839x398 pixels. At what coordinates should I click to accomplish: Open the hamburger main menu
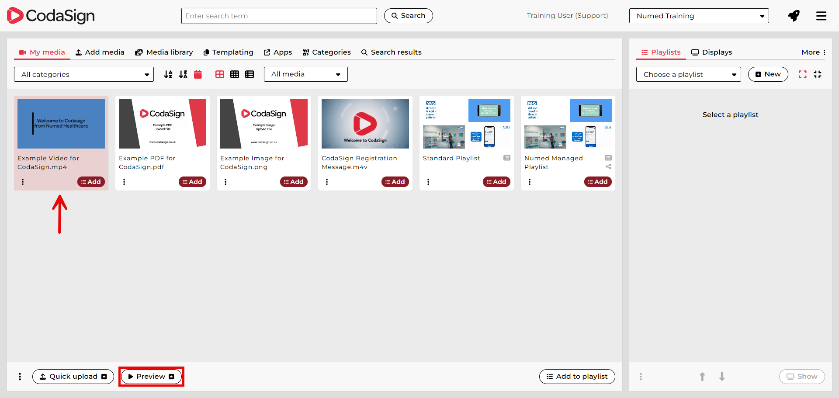click(x=821, y=16)
